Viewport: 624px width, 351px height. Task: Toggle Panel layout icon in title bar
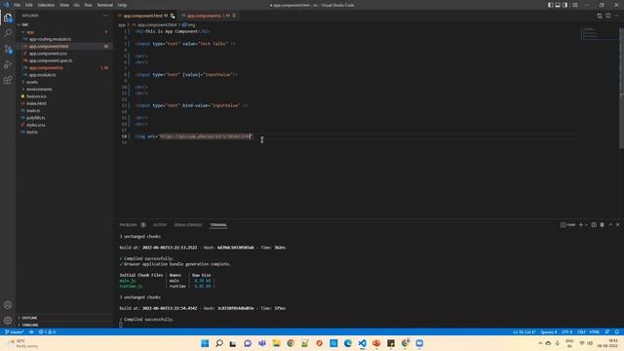(558, 5)
